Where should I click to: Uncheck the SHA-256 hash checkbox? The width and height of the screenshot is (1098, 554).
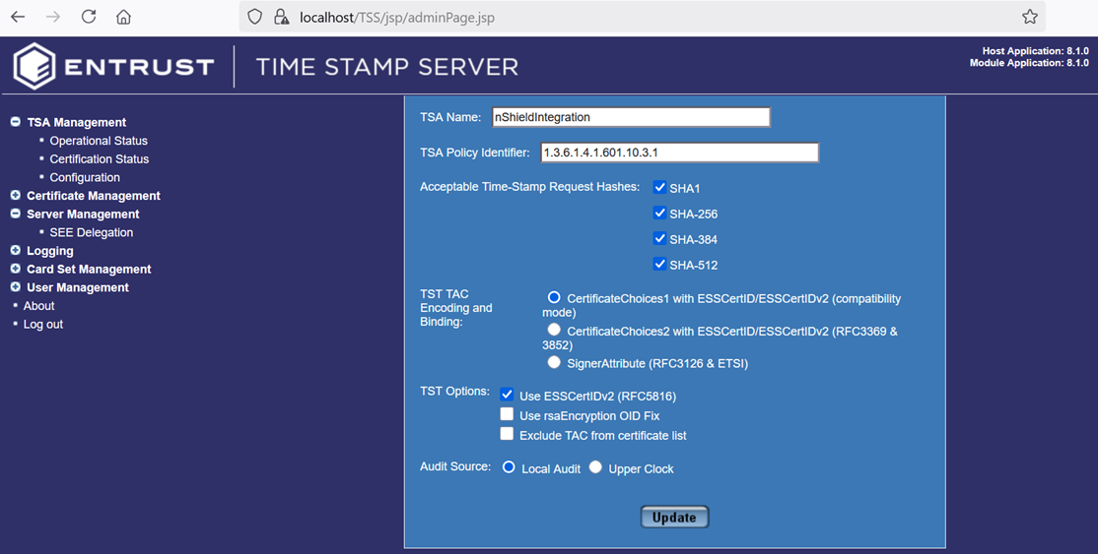click(659, 213)
